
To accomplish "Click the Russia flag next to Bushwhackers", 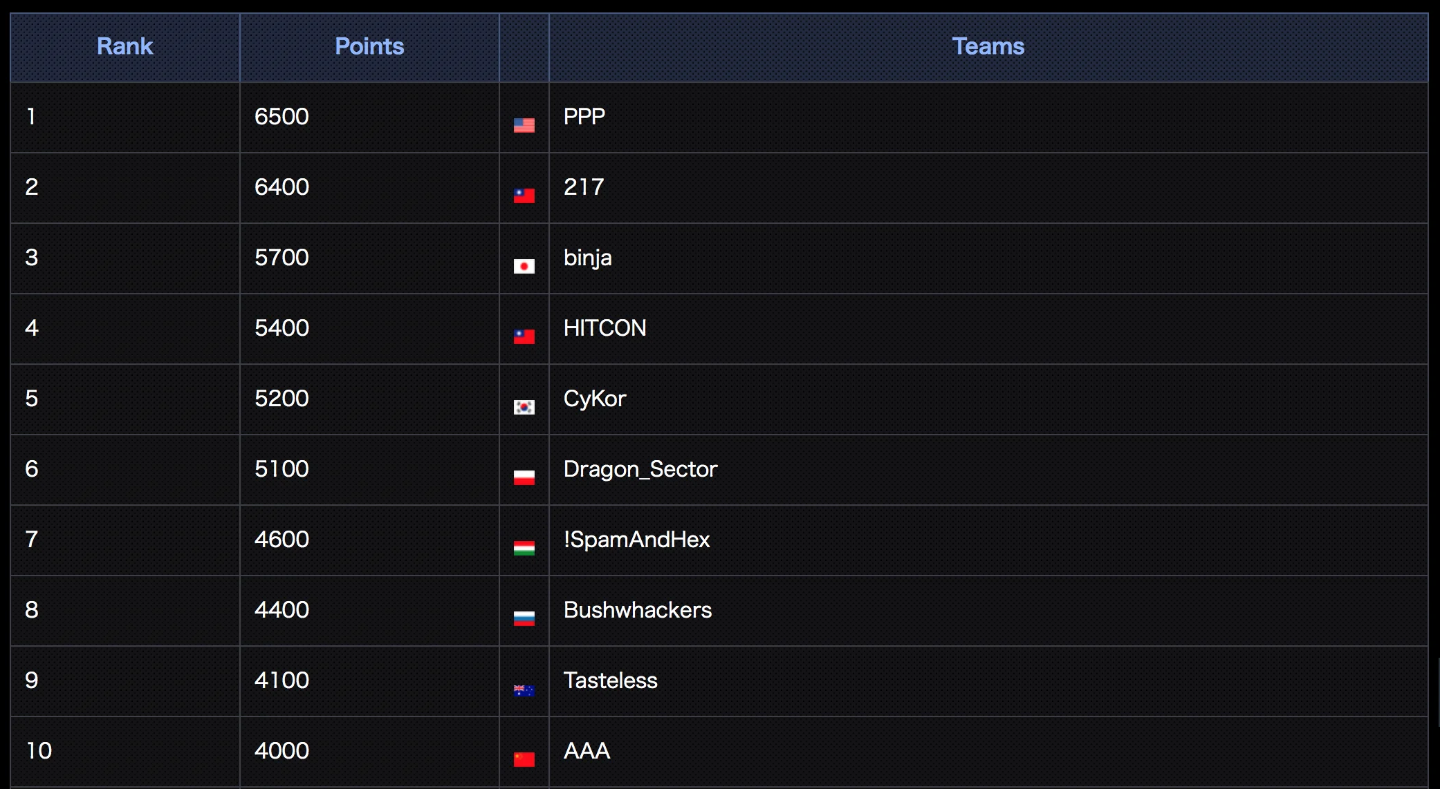I will [x=524, y=618].
